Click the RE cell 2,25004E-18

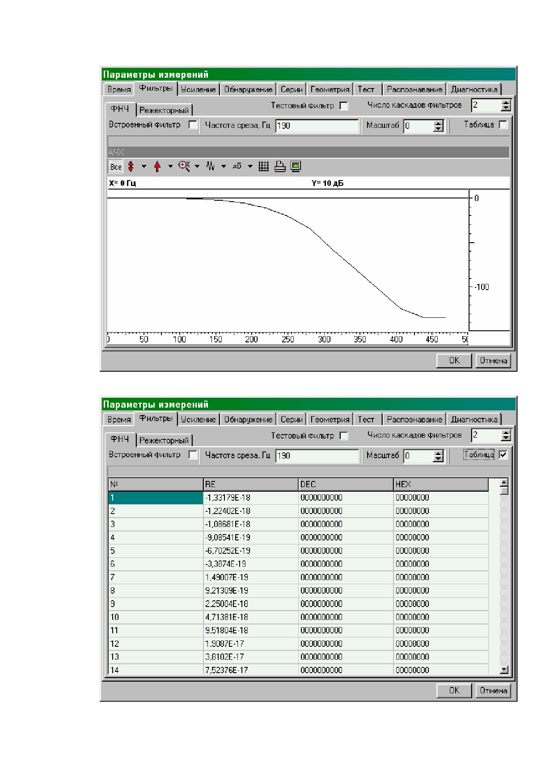251,604
